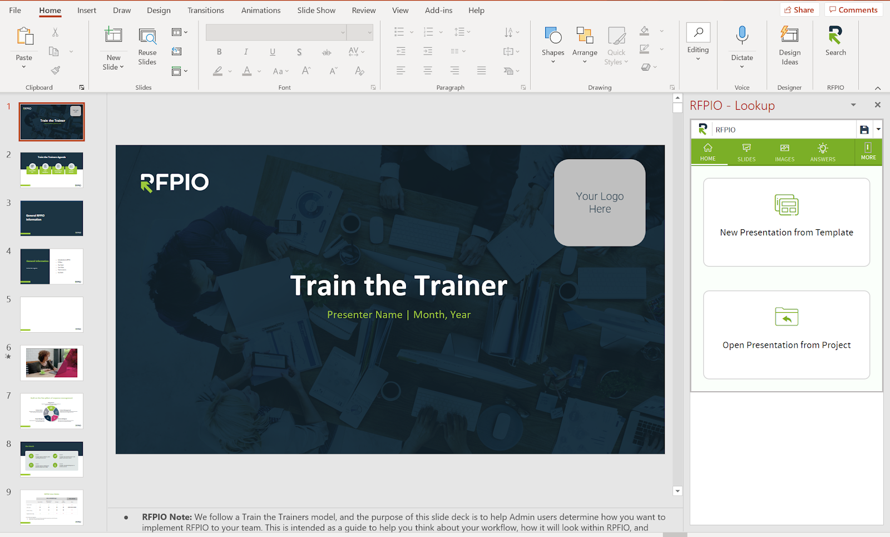Click the Shapes icon
This screenshot has height=537, width=890.
553,35
